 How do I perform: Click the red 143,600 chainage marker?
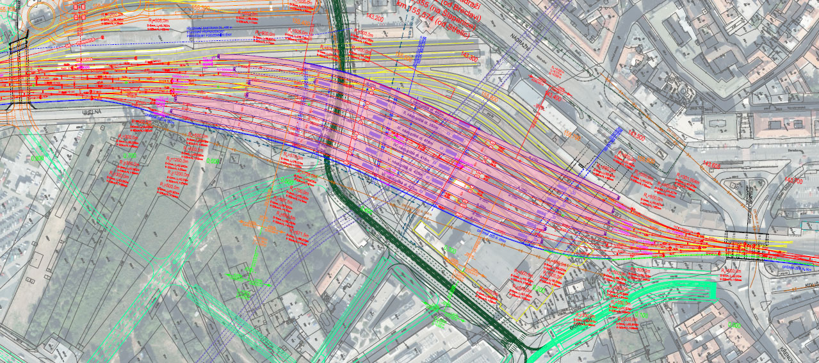712,166
